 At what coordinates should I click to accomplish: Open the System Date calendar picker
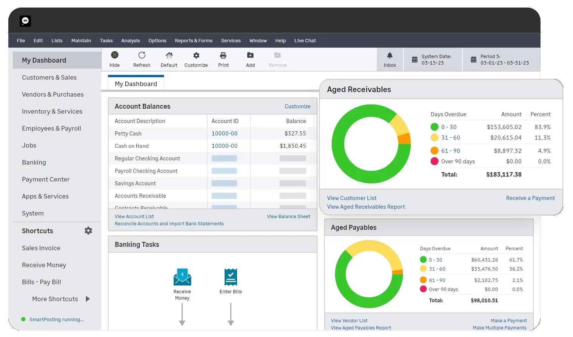point(414,60)
